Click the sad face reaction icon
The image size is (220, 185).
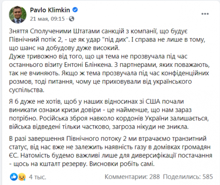[x=22, y=175]
